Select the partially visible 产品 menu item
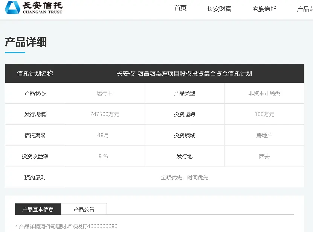Viewport: 313px width, 232px height. (x=304, y=9)
